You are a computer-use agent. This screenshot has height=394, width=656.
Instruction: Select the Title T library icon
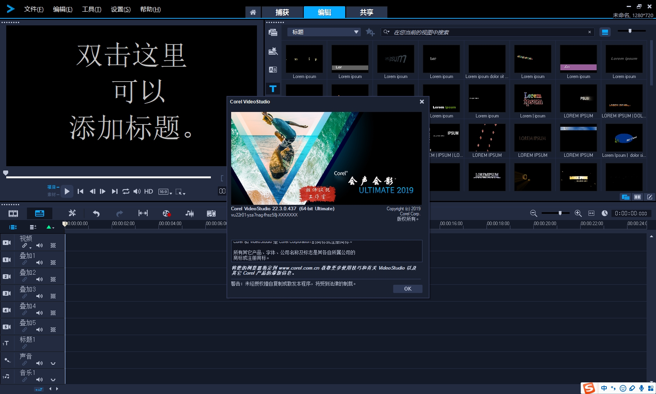click(x=273, y=89)
